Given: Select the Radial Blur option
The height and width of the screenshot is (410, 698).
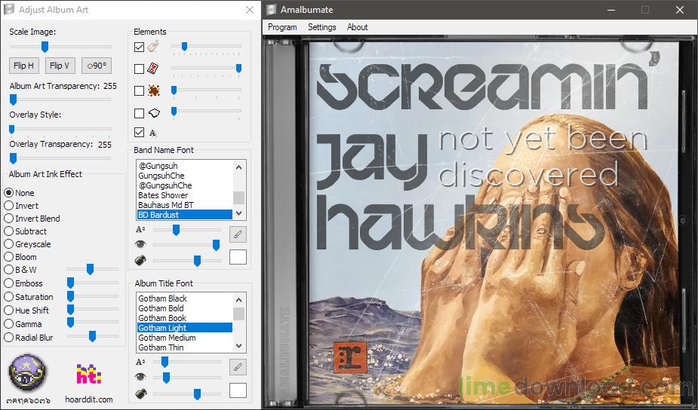Looking at the screenshot, I should click(x=29, y=338).
